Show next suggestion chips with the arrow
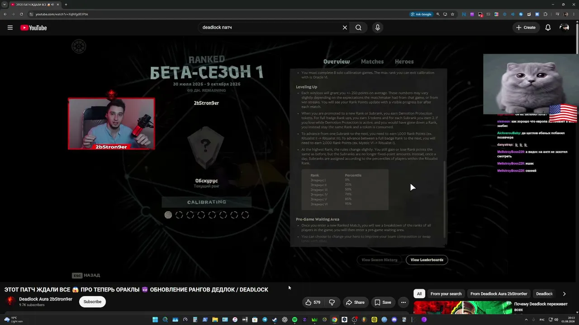The width and height of the screenshot is (579, 325). pos(564,294)
